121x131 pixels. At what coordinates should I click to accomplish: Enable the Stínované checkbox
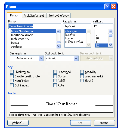55,72
